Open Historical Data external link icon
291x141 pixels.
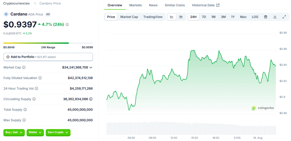click(218, 5)
